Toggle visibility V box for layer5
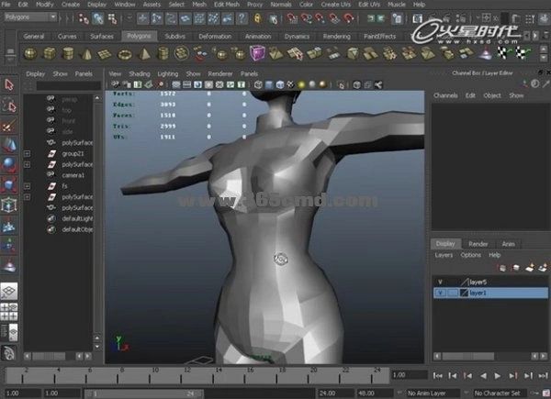Viewport: 551px width, 399px height. [440, 282]
